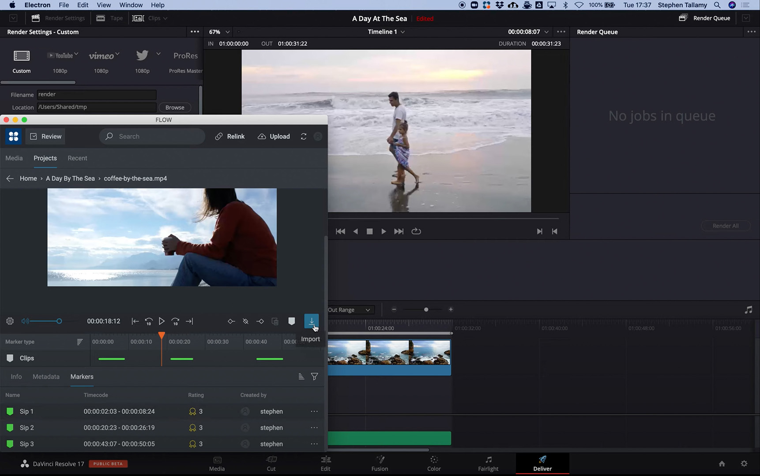Click the Import download icon in FLOW
Viewport: 760px width, 476px height.
(311, 321)
